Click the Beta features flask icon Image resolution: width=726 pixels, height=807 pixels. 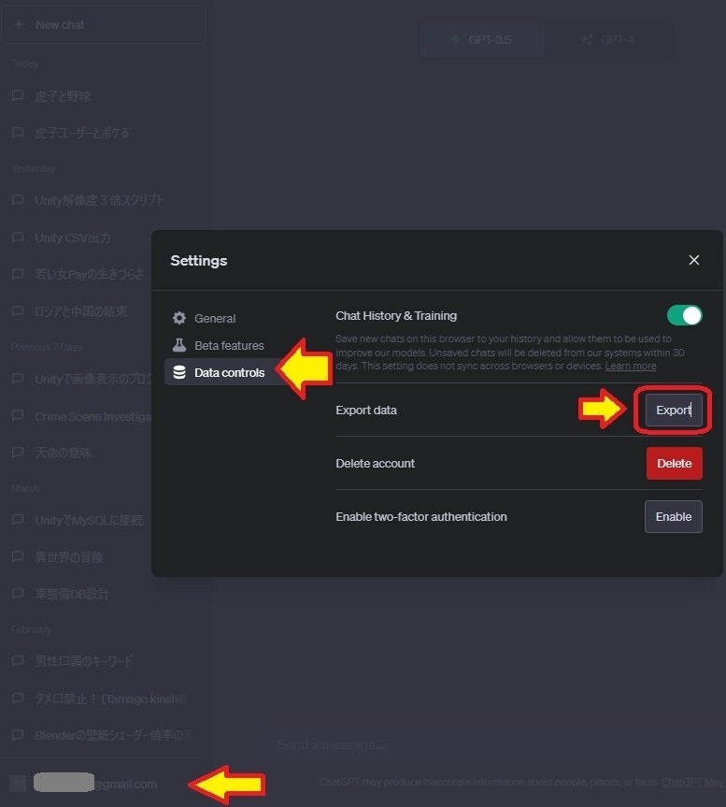[178, 345]
